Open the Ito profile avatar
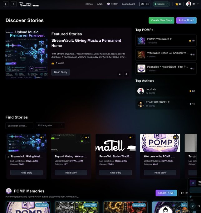This screenshot has height=213, width=201. tap(189, 4)
